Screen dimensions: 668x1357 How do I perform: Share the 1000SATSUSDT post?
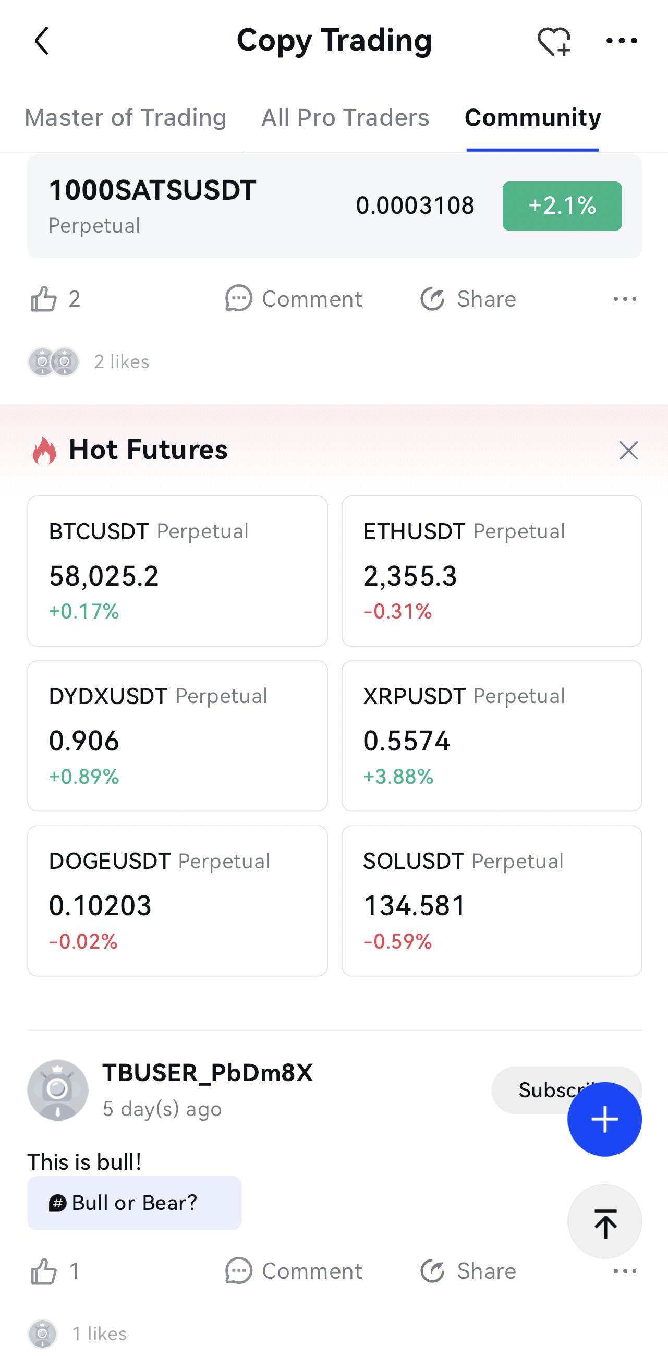468,299
